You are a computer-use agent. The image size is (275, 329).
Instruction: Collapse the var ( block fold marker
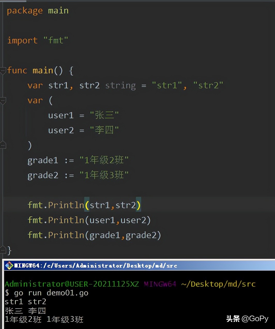pyautogui.click(x=3, y=100)
